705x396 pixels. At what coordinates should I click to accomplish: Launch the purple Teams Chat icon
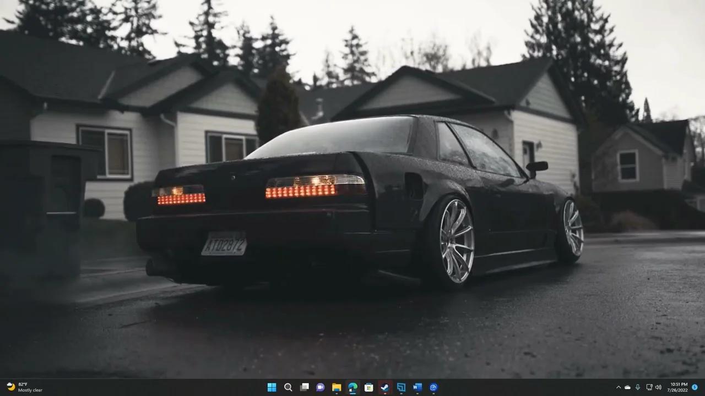321,387
